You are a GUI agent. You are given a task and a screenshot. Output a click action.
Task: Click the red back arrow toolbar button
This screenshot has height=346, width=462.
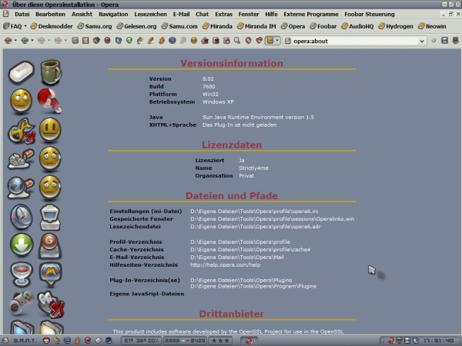(8, 40)
